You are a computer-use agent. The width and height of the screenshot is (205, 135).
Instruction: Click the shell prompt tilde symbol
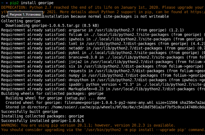(2, 3)
